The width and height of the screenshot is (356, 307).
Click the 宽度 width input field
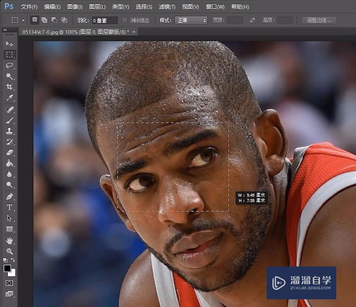pyautogui.click(x=235, y=20)
